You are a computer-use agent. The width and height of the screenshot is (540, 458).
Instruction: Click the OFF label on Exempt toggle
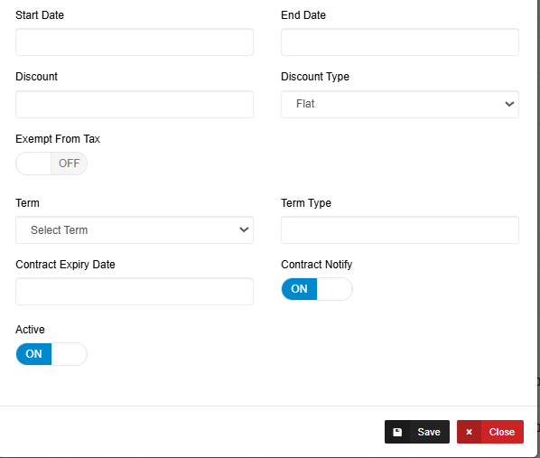pos(69,164)
